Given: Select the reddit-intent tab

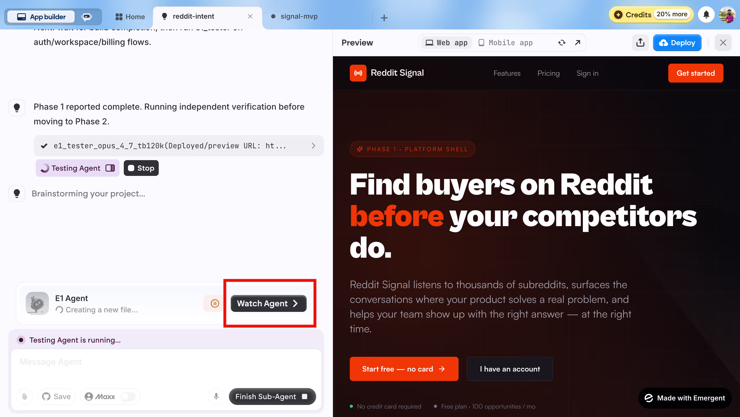Looking at the screenshot, I should pyautogui.click(x=193, y=16).
